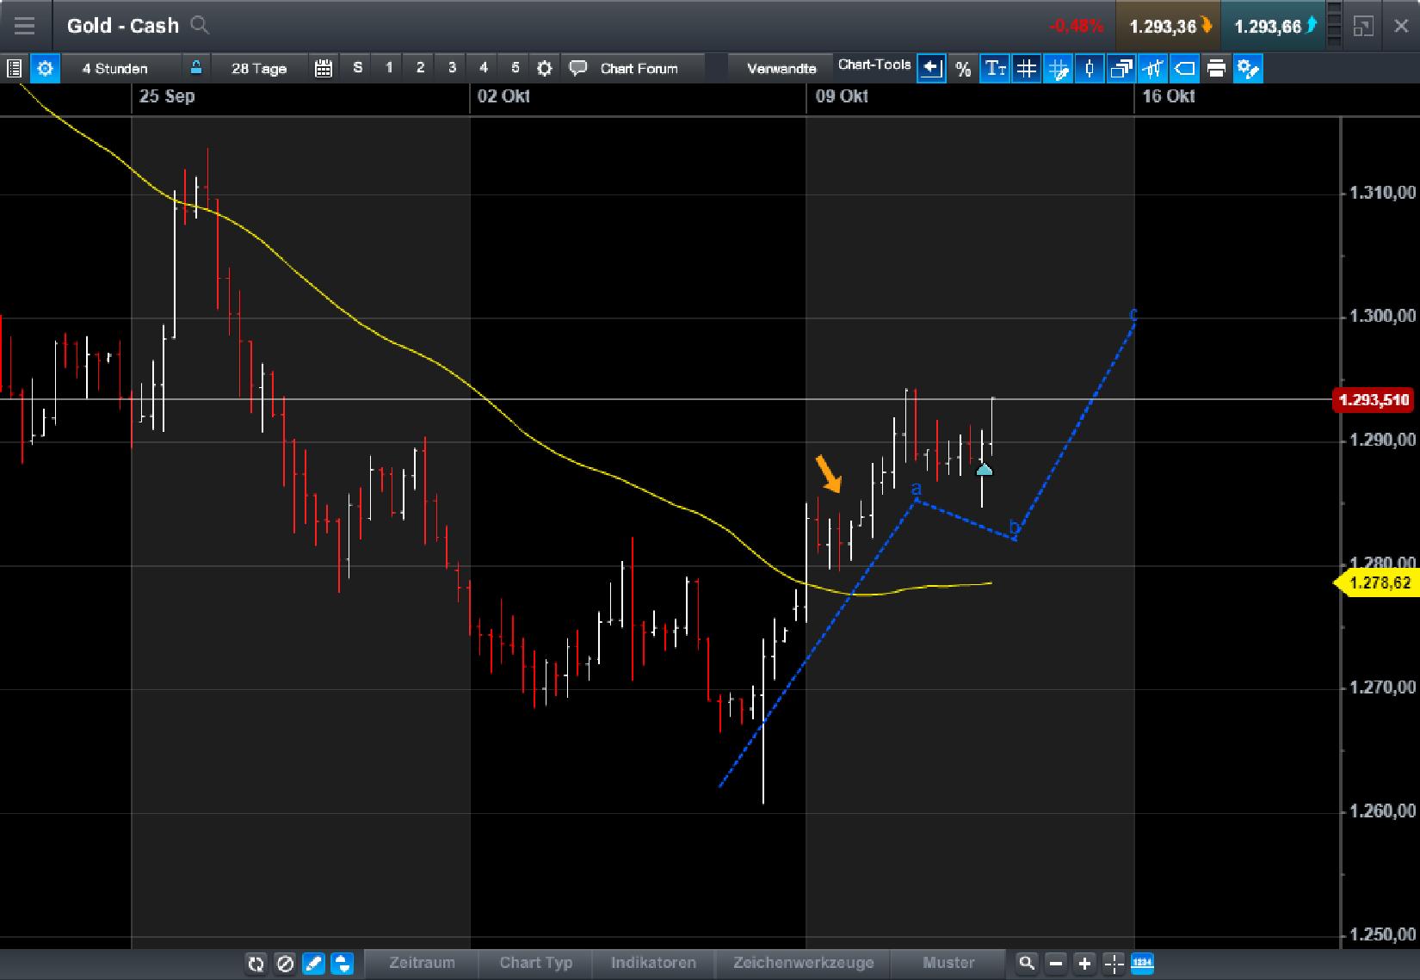Toggle percent display mode
Image resolution: width=1420 pixels, height=980 pixels.
(x=964, y=69)
